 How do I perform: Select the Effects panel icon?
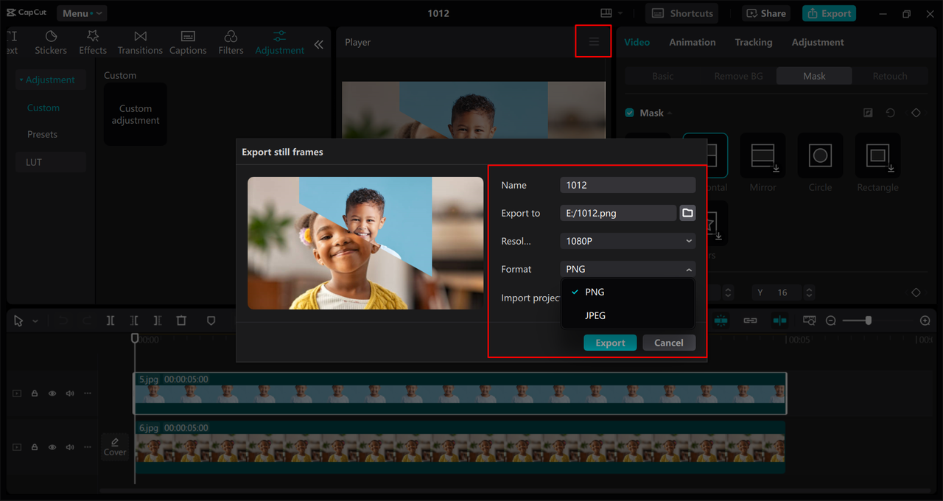click(x=92, y=41)
